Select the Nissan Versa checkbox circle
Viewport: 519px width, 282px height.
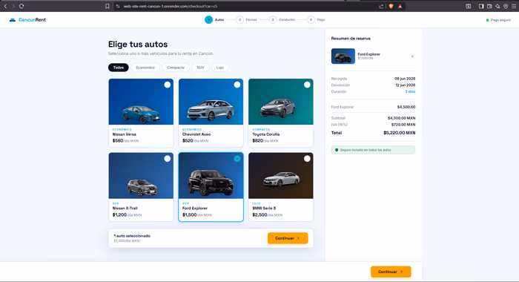tap(167, 85)
